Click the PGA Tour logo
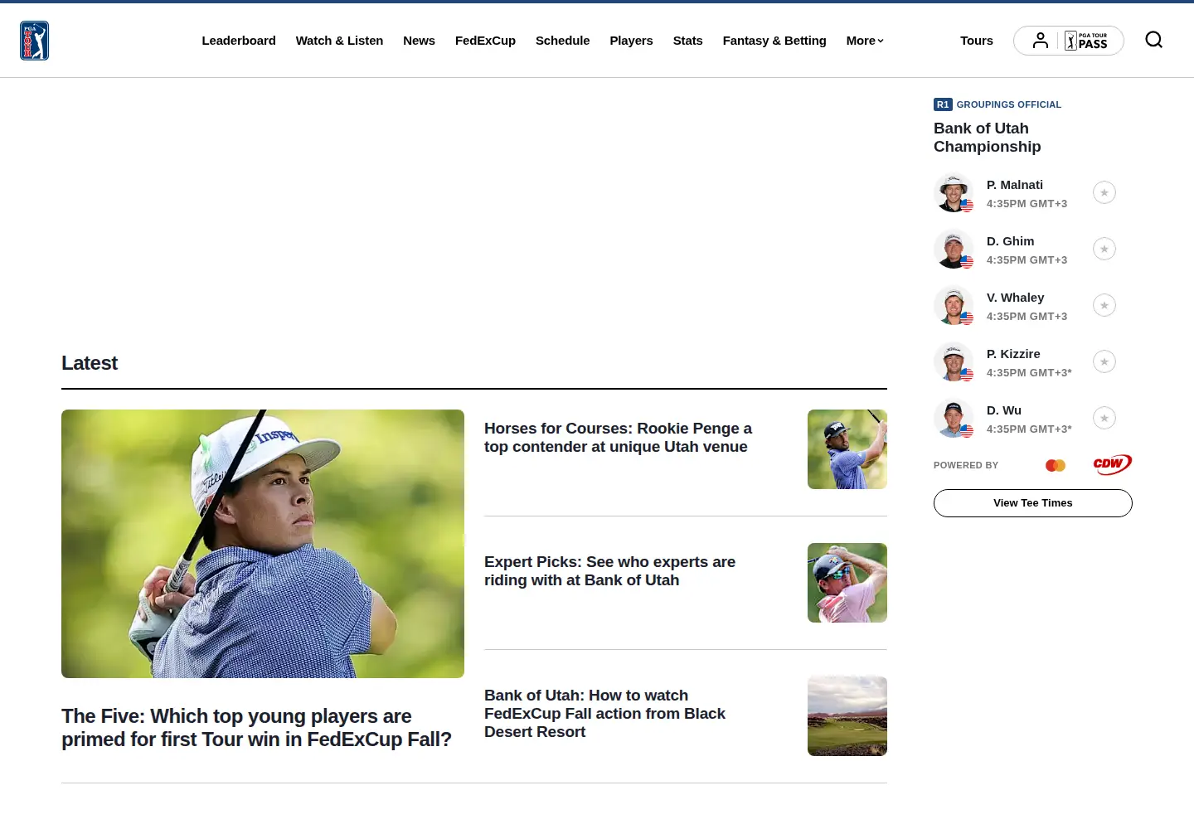 (35, 41)
